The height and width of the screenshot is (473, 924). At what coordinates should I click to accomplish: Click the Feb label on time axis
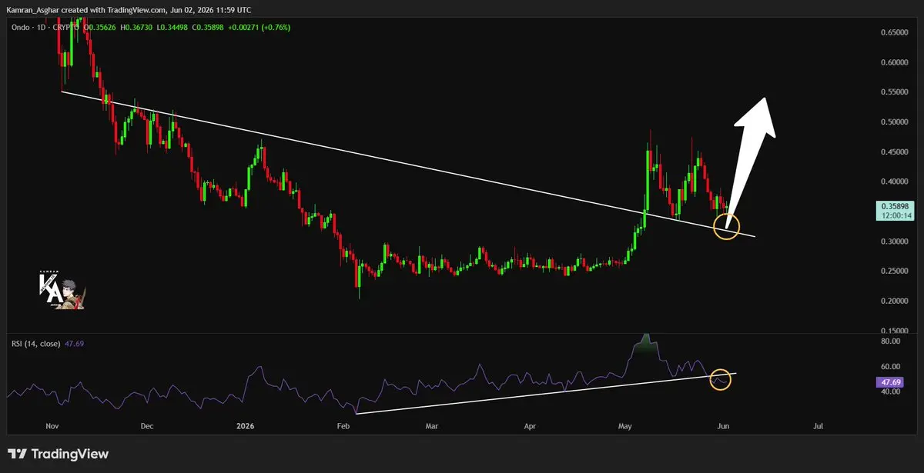(x=343, y=426)
